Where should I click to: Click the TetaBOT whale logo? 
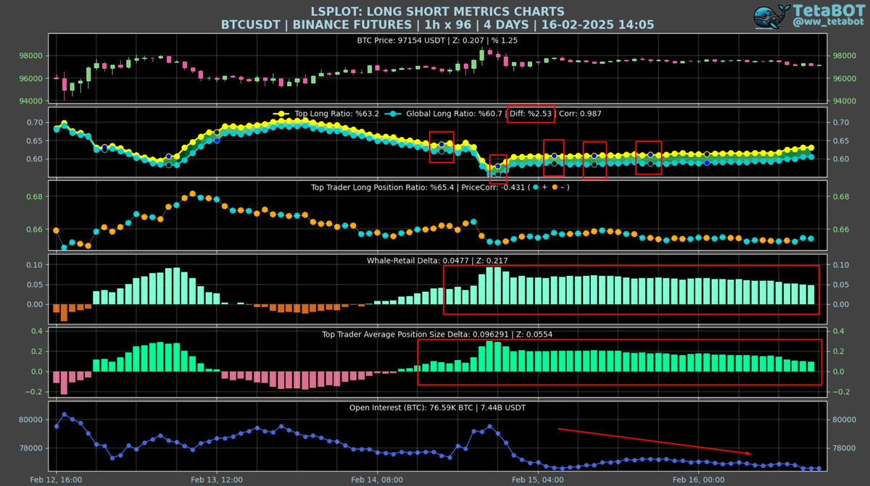[x=770, y=17]
